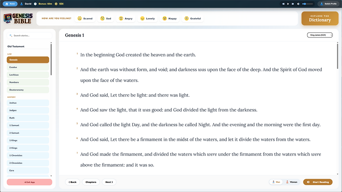Screen dimensions: 342x192
Task: Select the Angry feeling
Action: coord(125,18)
